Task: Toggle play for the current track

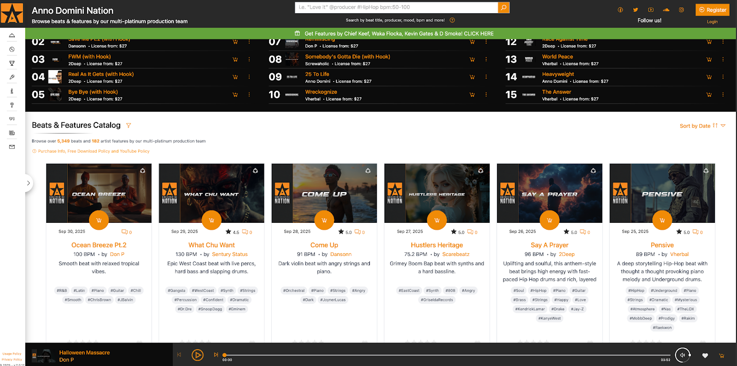Action: pos(197,355)
